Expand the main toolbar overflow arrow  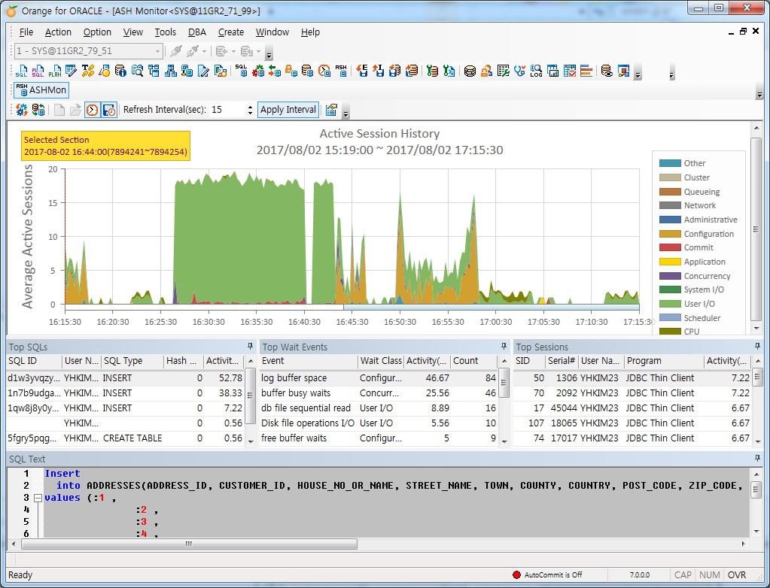638,75
